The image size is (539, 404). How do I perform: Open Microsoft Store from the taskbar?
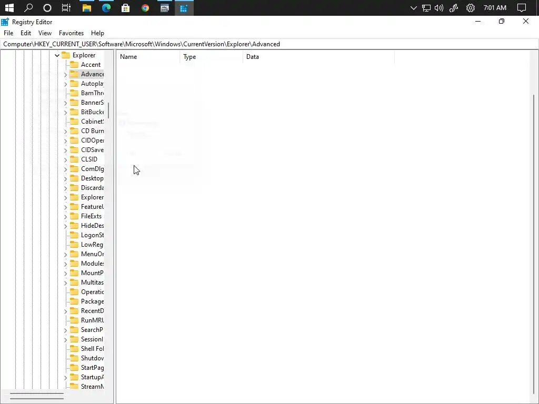[125, 7]
